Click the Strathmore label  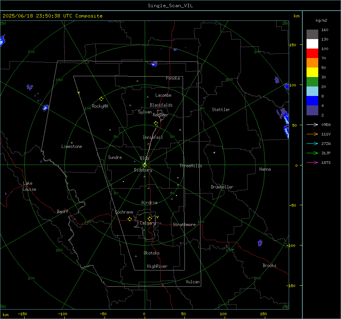184,225
